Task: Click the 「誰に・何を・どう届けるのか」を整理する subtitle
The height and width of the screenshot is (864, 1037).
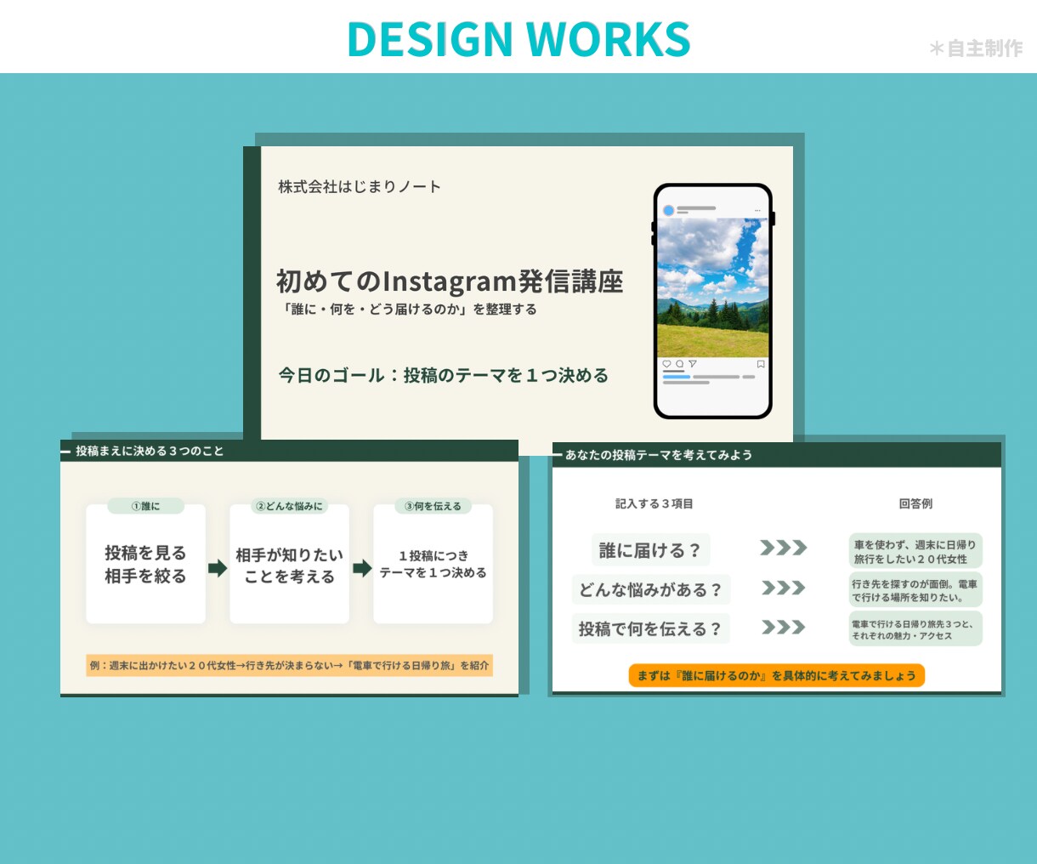Action: pyautogui.click(x=408, y=309)
